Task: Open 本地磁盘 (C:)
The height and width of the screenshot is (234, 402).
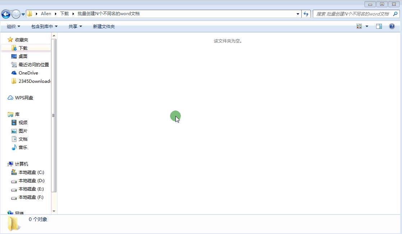Action: coord(31,172)
